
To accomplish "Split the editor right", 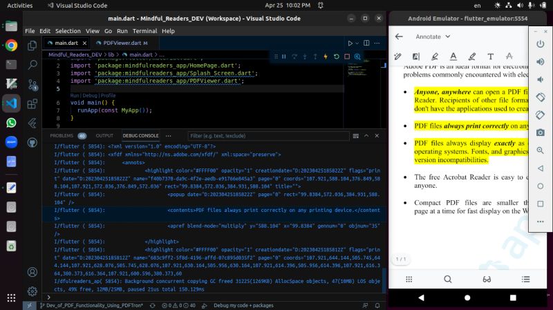I will 366,43.
